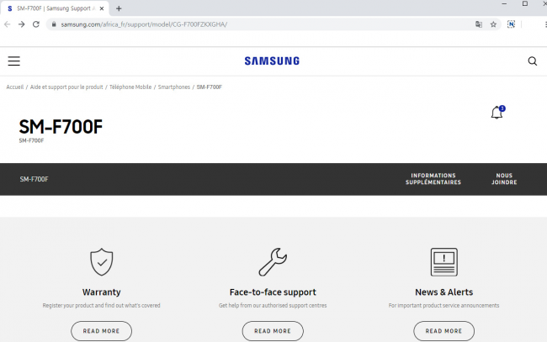This screenshot has width=547, height=342.
Task: Click 'Register your product and find out what's covered'
Action: 101,305
